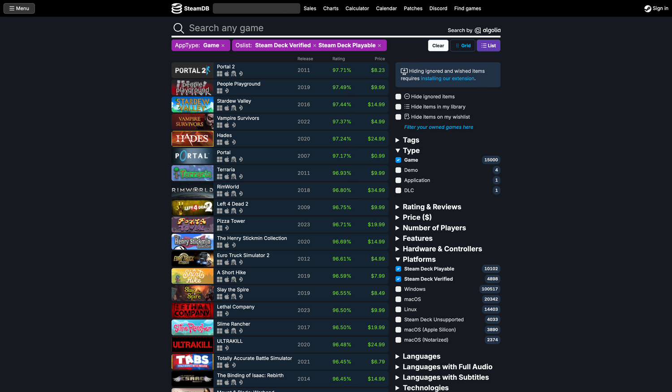Remove the Steam Deck Playable chip filter
This screenshot has height=392, width=672.
[379, 46]
